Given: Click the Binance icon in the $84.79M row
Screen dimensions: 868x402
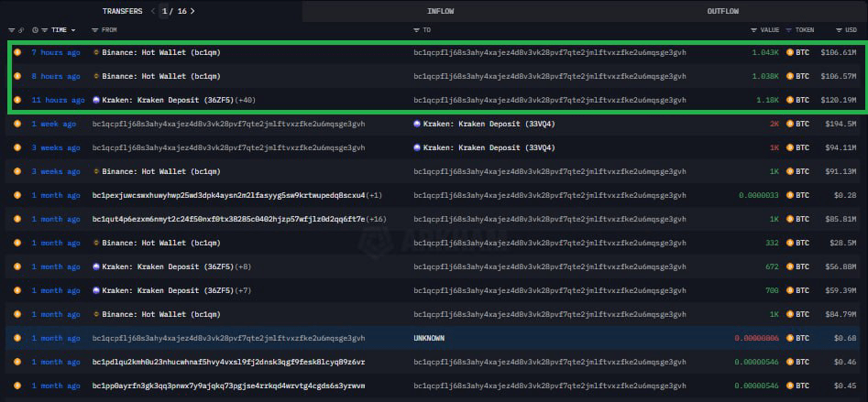Looking at the screenshot, I should (97, 314).
